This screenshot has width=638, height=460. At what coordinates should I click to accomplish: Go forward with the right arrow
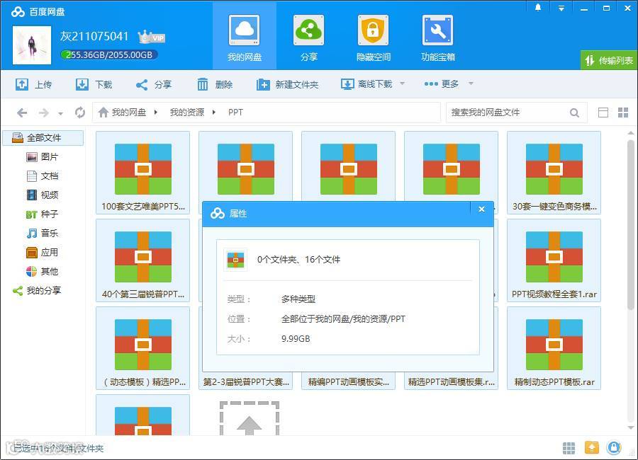click(43, 113)
